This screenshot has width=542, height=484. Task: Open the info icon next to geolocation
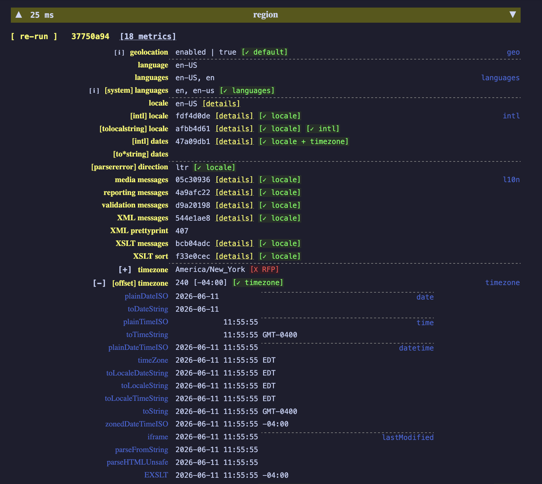pos(119,53)
